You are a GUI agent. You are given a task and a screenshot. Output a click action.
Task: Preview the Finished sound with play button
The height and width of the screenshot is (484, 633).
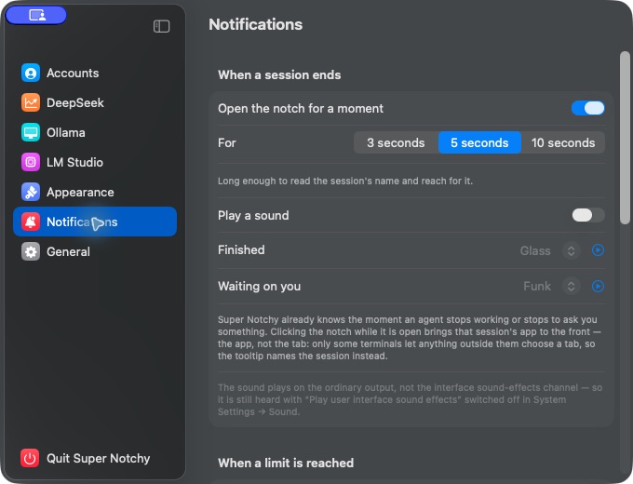pyautogui.click(x=598, y=250)
